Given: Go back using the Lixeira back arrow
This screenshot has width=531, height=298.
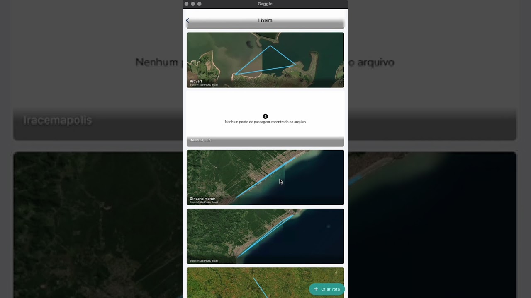Looking at the screenshot, I should 188,20.
